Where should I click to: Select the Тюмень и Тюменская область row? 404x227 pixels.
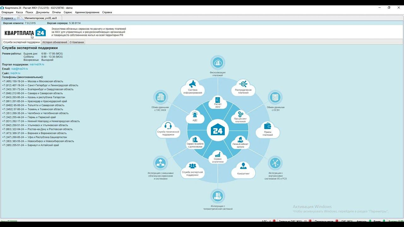pyautogui.click(x=33, y=109)
